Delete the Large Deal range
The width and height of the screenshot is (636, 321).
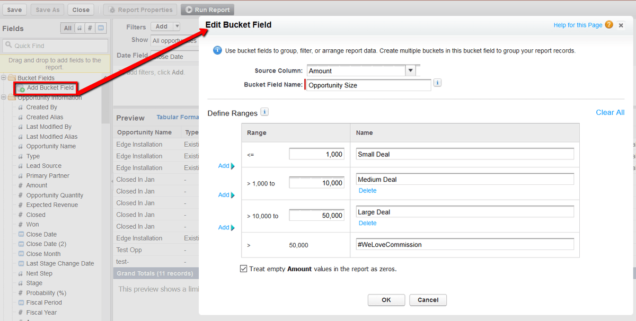click(367, 223)
